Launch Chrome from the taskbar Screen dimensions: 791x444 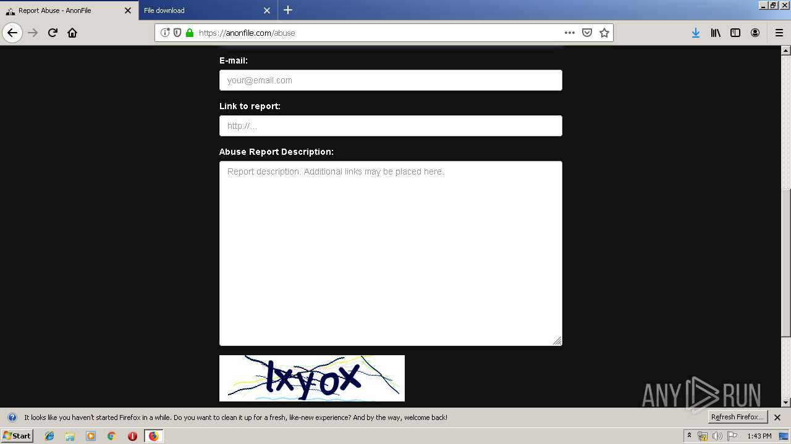click(x=112, y=436)
